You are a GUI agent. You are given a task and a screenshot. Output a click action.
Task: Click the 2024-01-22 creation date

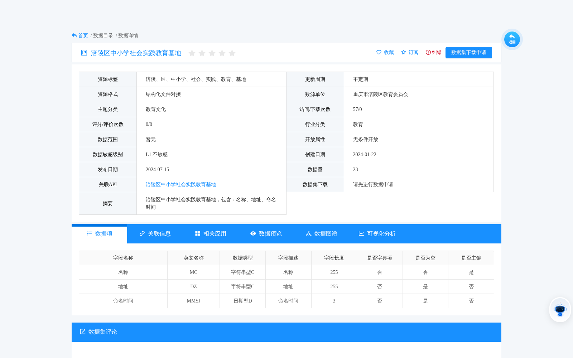[x=365, y=154]
